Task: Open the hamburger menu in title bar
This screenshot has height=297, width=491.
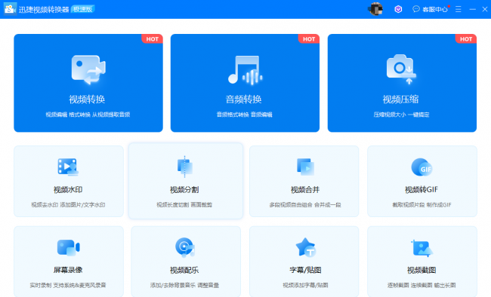Action: [458, 9]
